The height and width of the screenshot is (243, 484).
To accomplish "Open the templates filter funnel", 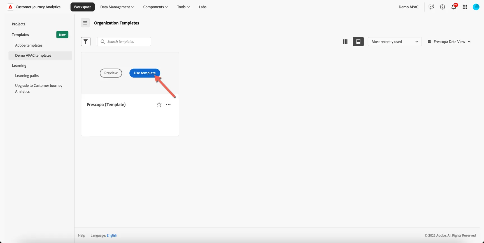I will pos(86,42).
